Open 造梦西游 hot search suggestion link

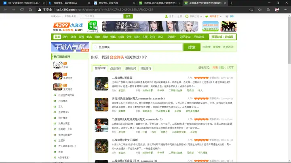pos(228,47)
